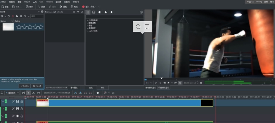Rewind the monitor playback
The width and height of the screenshot is (275, 123).
coord(165,83)
